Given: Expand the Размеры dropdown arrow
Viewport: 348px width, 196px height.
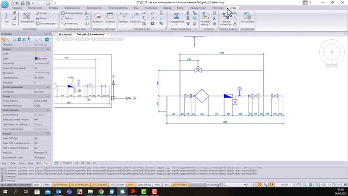Looking at the screenshot, I should pos(123,24).
